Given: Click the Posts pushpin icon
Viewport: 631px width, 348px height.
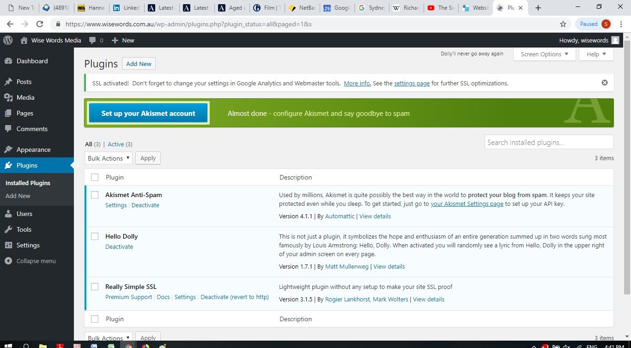Looking at the screenshot, I should 8,82.
